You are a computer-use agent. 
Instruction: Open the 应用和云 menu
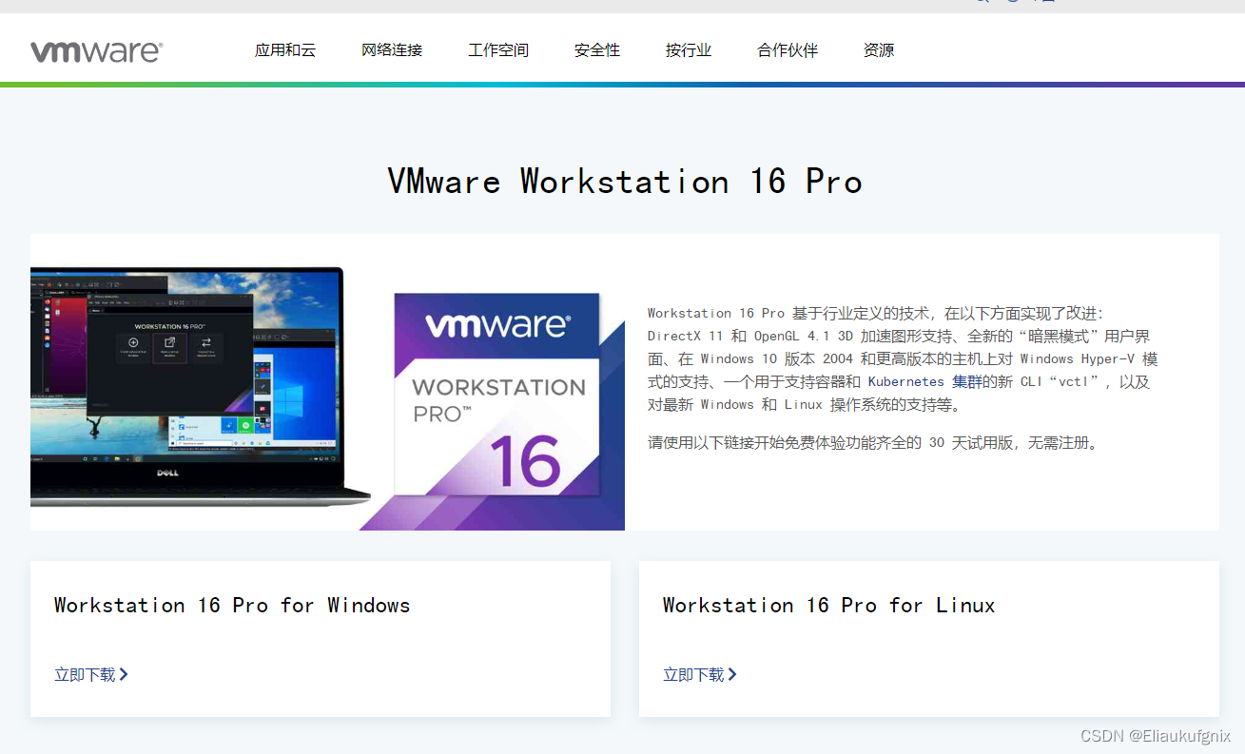[x=285, y=50]
